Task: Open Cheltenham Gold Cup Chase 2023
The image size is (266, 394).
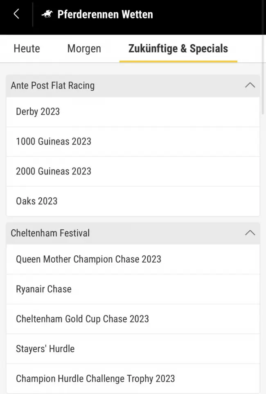Action: [x=133, y=319]
